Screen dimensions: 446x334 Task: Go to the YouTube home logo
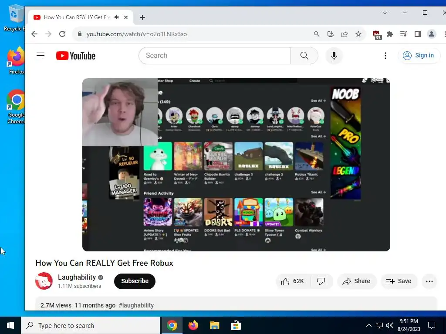(x=76, y=56)
